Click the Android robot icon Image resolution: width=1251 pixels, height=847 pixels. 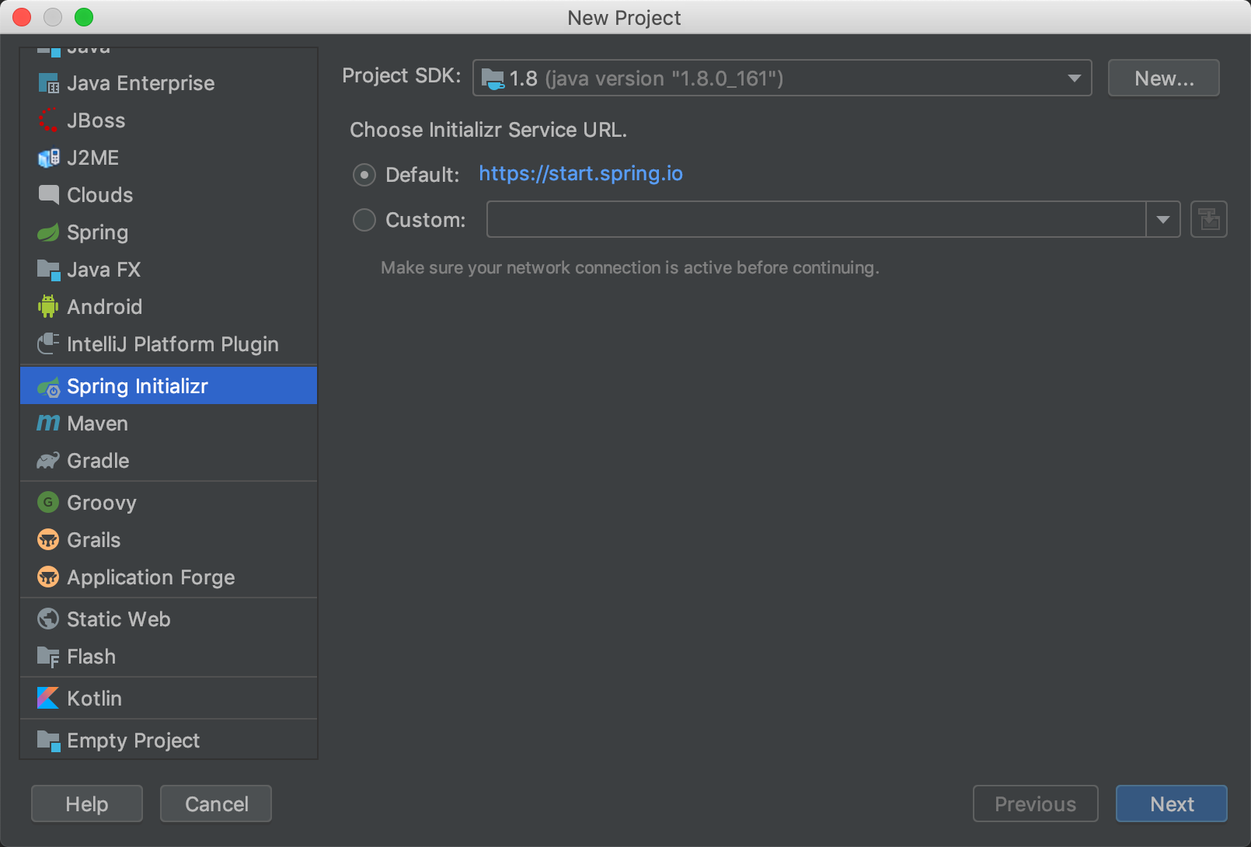click(x=48, y=307)
